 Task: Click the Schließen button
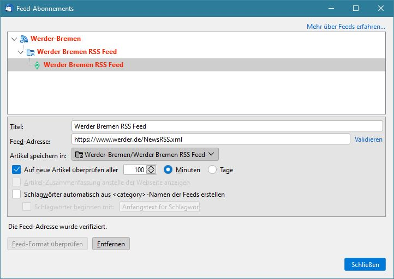365,264
